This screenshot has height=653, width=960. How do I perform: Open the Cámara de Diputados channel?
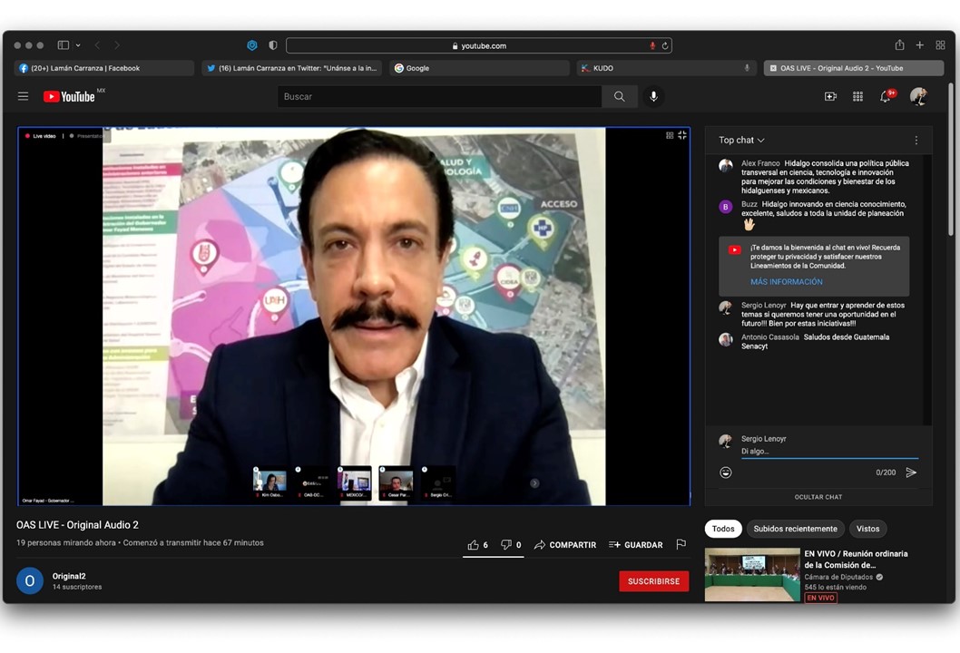[838, 577]
